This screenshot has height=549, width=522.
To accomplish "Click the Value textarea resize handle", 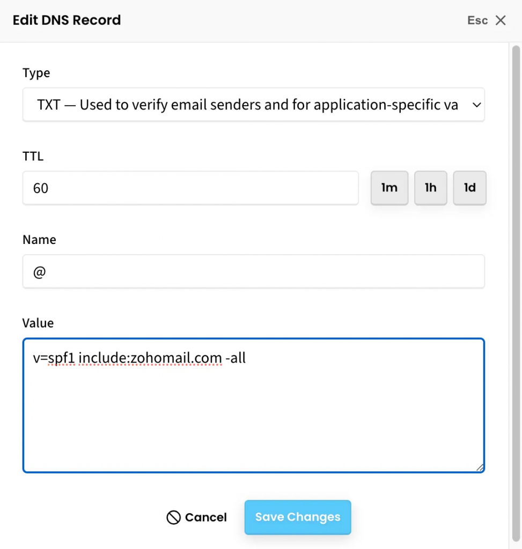I will [480, 468].
